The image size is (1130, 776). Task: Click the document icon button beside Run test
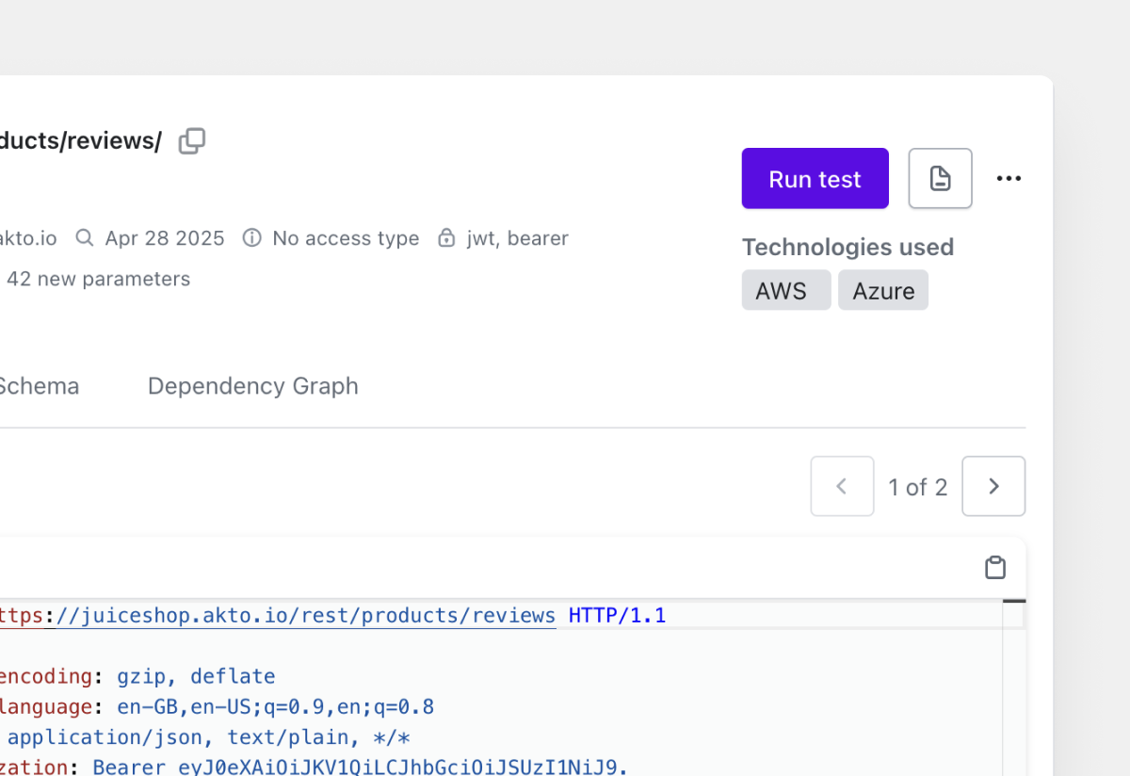point(940,178)
